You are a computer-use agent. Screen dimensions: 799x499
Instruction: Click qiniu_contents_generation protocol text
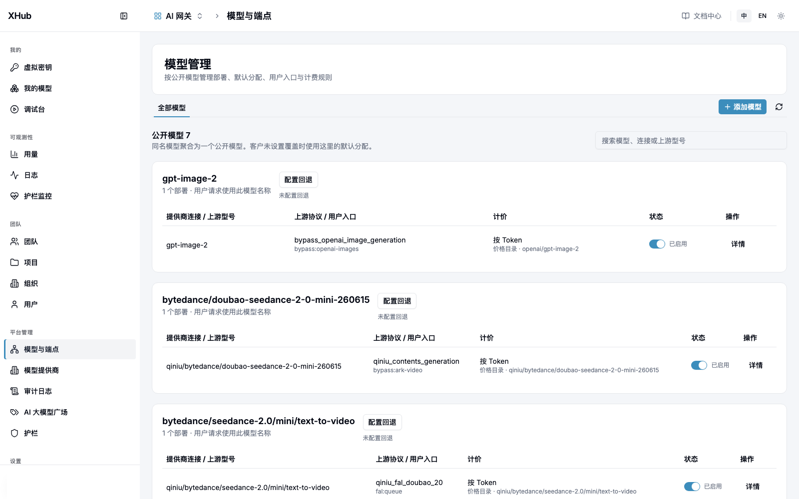[x=416, y=361]
